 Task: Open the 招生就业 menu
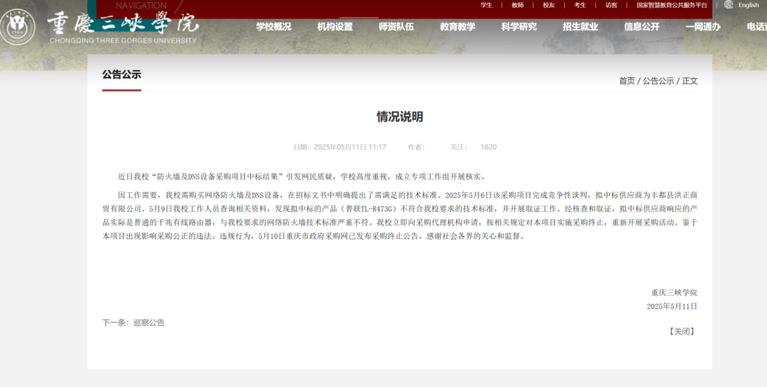click(580, 27)
